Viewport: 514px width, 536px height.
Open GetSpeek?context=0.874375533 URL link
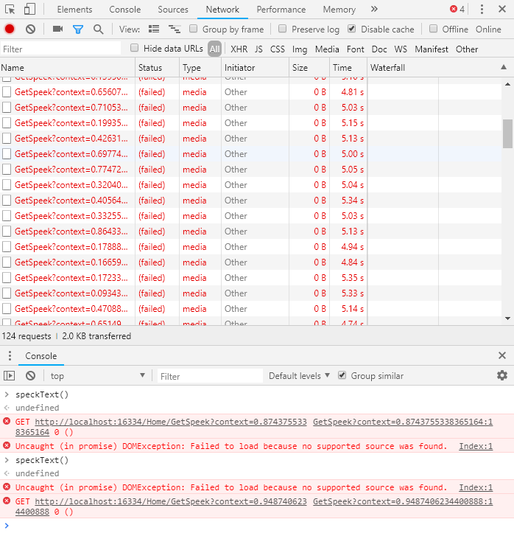(x=170, y=422)
